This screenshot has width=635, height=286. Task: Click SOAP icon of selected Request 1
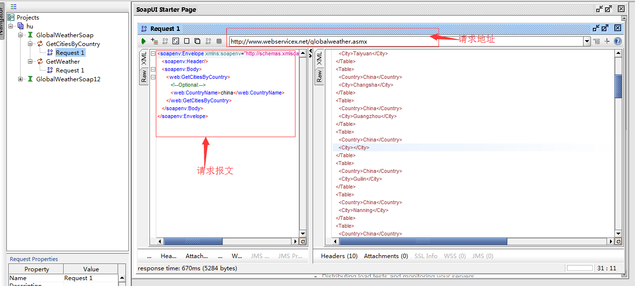tap(50, 52)
